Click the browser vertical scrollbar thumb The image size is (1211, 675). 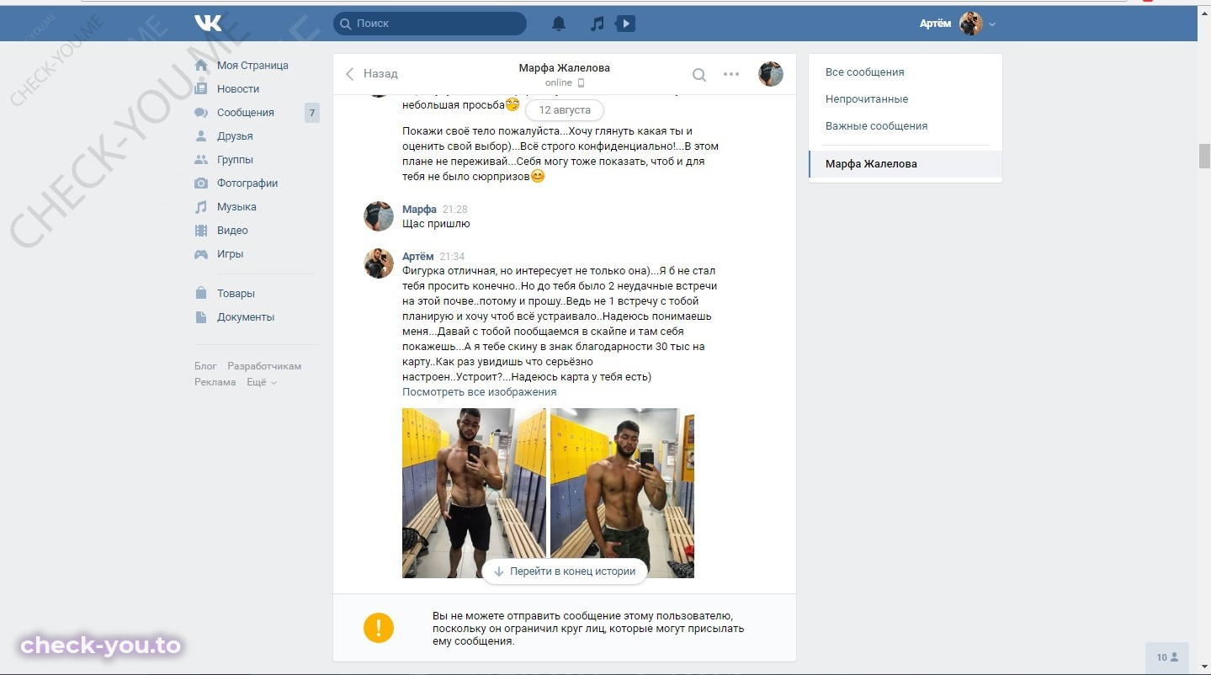1204,157
